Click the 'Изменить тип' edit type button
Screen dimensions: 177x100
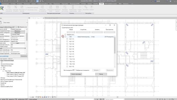pos(22,27)
